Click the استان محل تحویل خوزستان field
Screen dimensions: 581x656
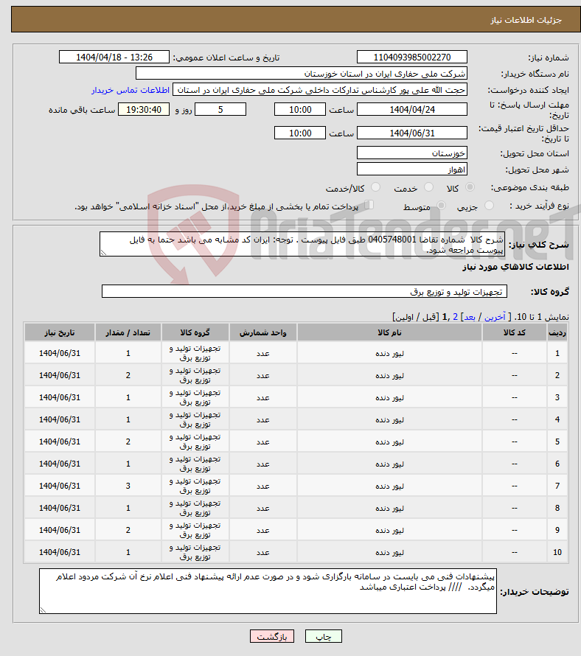click(x=412, y=153)
